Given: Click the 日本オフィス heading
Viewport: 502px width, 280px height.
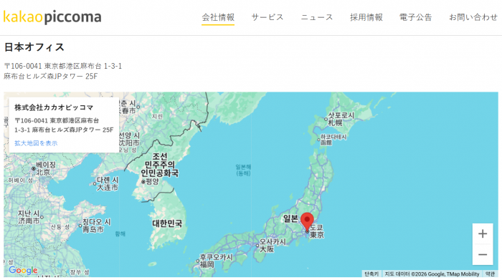Looking at the screenshot, I should 34,47.
